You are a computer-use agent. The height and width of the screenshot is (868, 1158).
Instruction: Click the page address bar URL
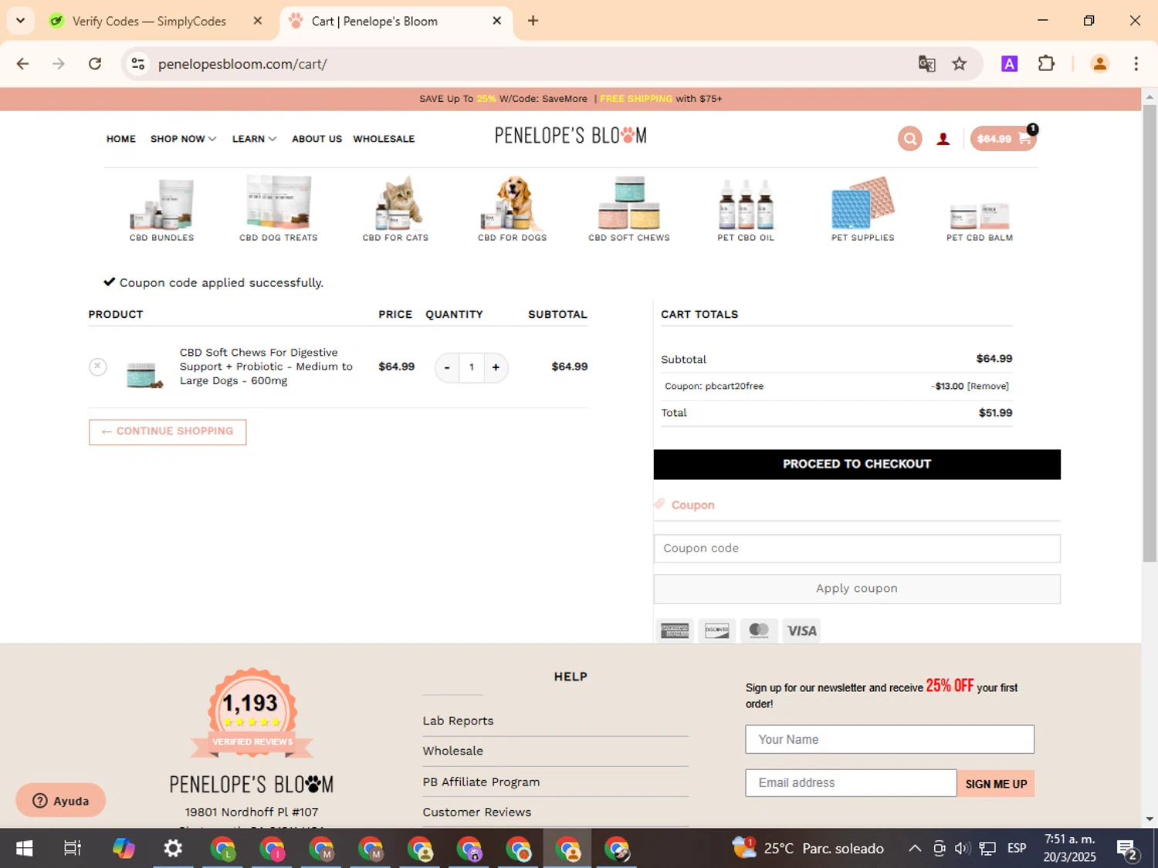tap(242, 64)
